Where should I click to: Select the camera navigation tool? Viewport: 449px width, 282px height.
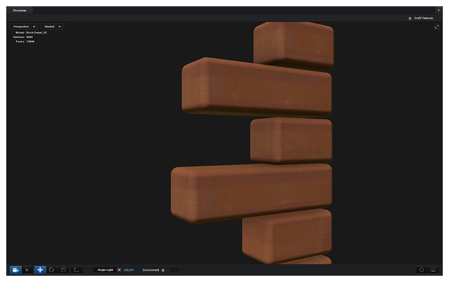pyautogui.click(x=16, y=270)
